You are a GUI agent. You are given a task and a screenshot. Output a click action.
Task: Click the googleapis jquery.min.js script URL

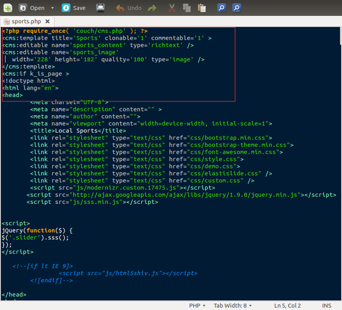point(185,195)
